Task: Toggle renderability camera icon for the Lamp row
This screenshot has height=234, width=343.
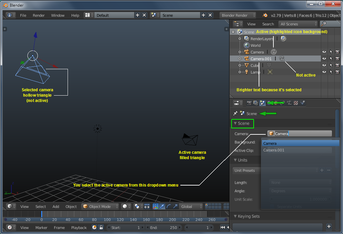Action: [338, 72]
